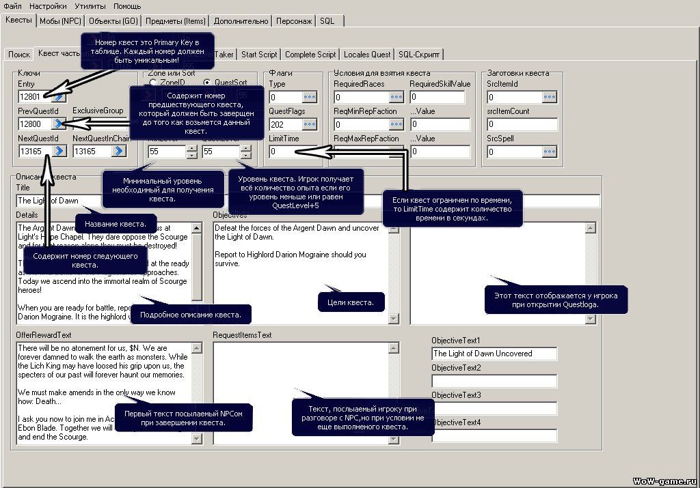Viewport: 700px width, 488px height.
Task: Click the blue arrow beside NextQuestInChain
Action: click(x=118, y=152)
